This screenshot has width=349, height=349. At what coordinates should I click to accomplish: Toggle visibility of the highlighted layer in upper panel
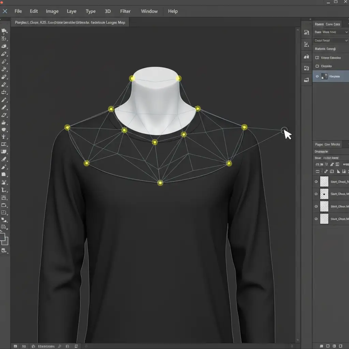point(317,76)
